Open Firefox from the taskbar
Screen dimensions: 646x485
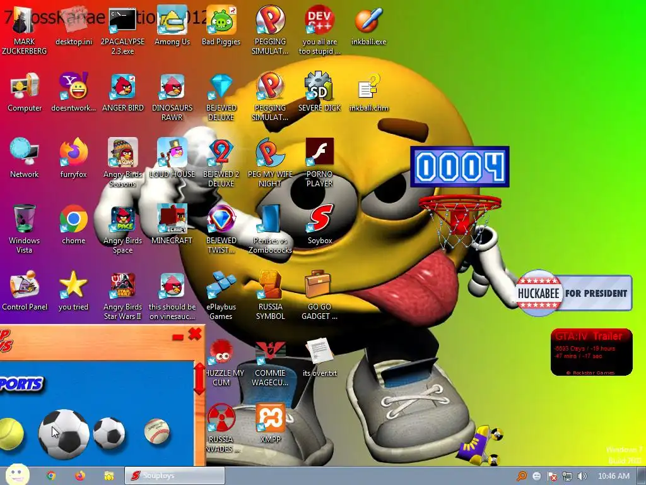click(80, 476)
